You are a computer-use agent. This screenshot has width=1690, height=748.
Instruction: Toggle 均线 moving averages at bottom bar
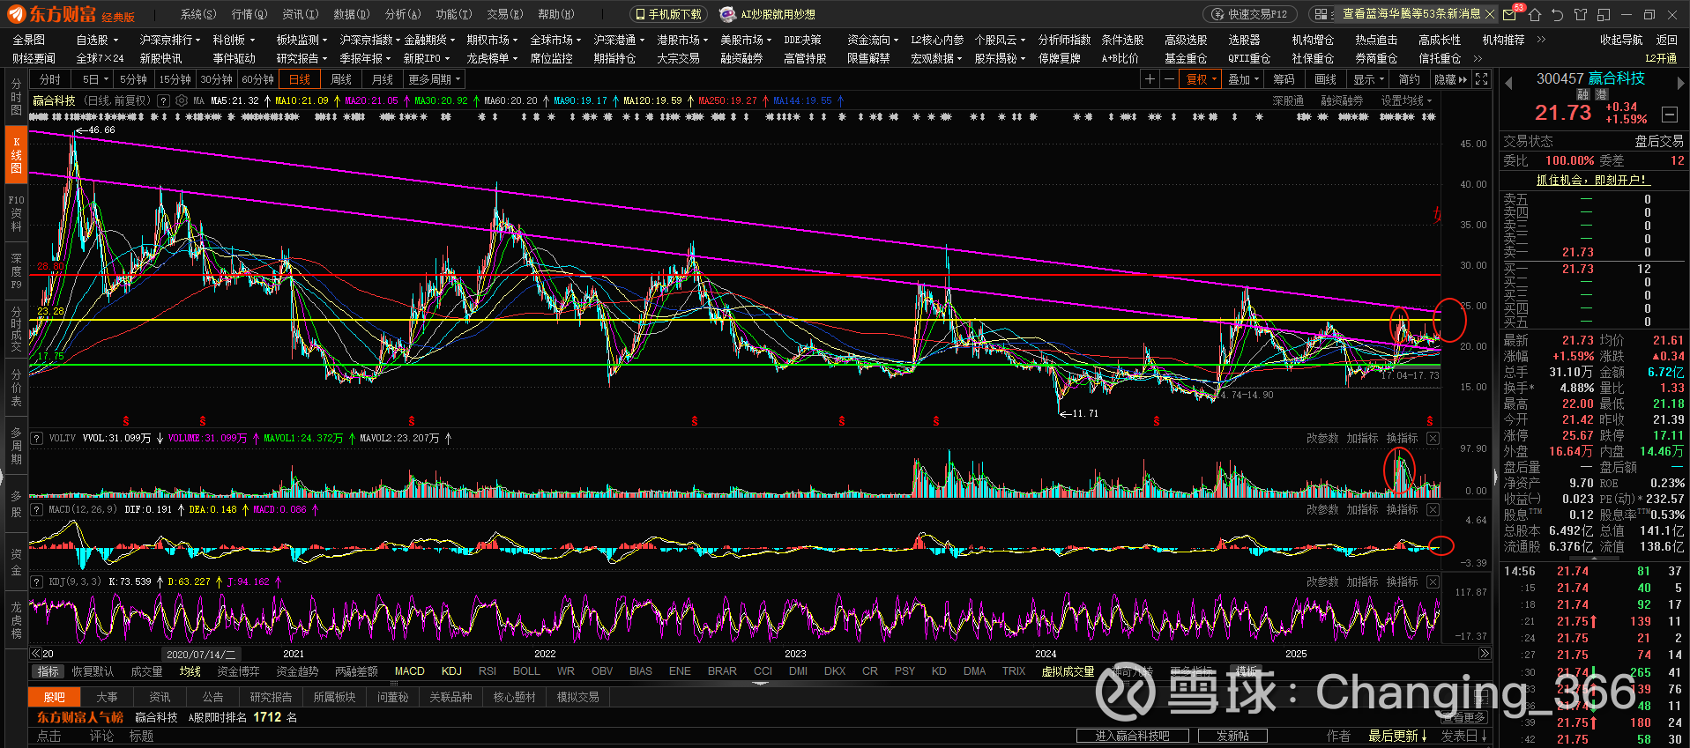click(x=190, y=671)
